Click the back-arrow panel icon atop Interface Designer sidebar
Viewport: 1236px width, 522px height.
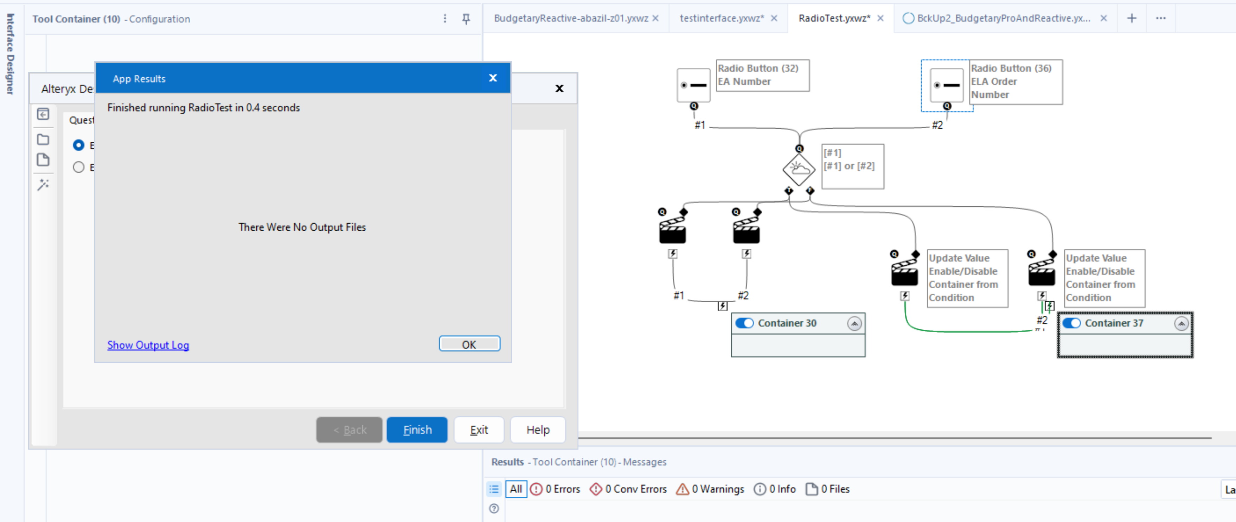(x=43, y=114)
